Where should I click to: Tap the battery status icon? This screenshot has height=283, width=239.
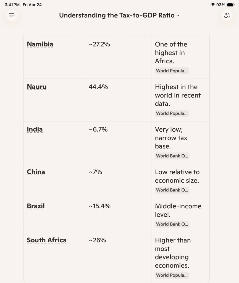[230, 5]
